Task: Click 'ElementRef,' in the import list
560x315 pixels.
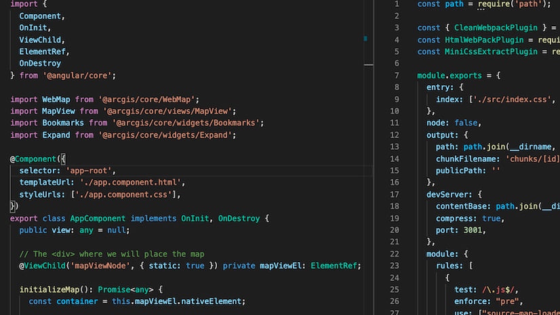Action: click(44, 51)
